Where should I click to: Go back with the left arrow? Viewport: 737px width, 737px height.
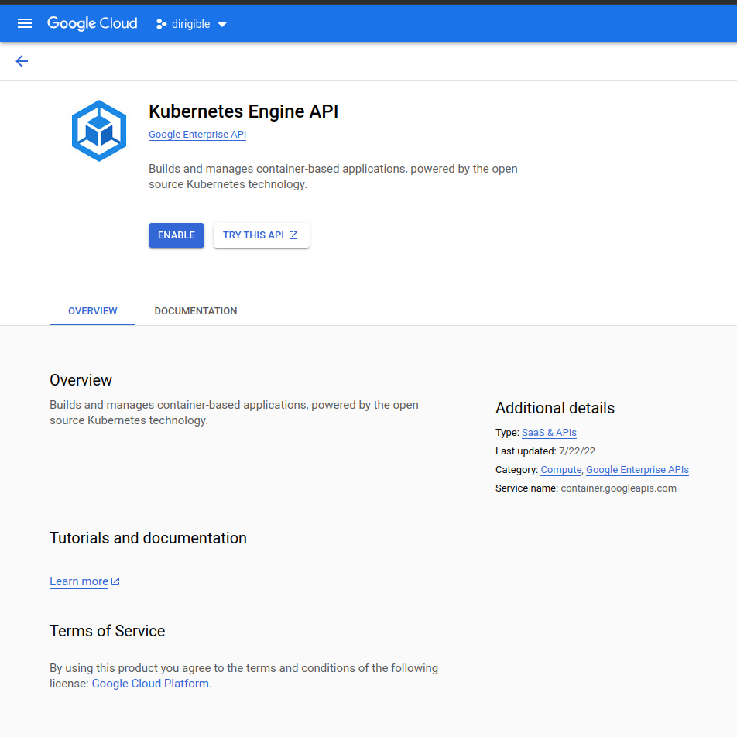(22, 61)
